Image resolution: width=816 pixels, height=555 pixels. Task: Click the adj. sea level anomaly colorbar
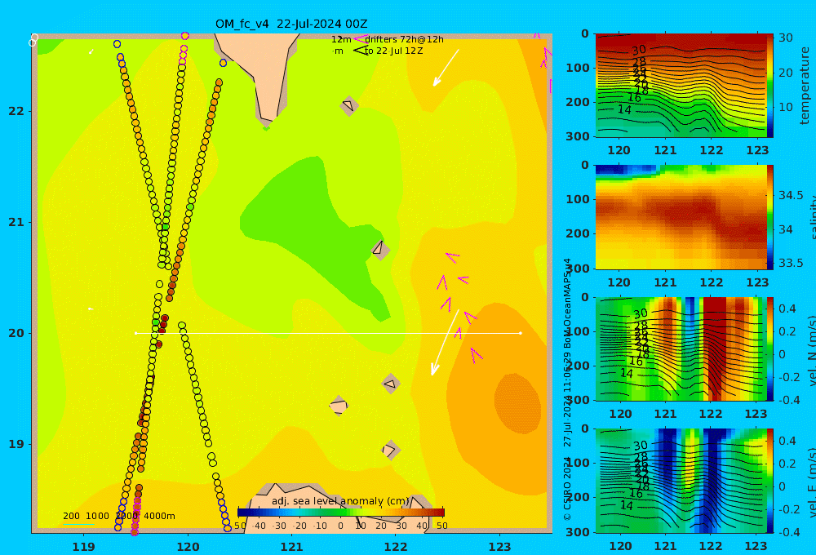point(341,513)
